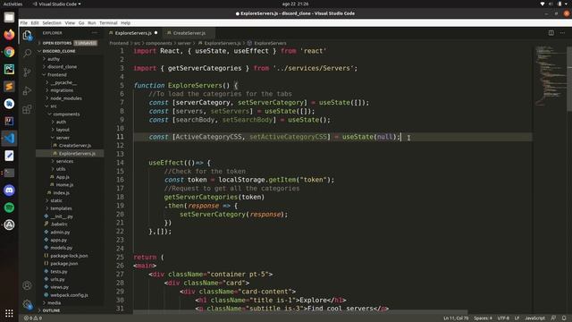Open Spotify from the dock
Viewport: 572px width, 322px height.
pyautogui.click(x=9, y=208)
